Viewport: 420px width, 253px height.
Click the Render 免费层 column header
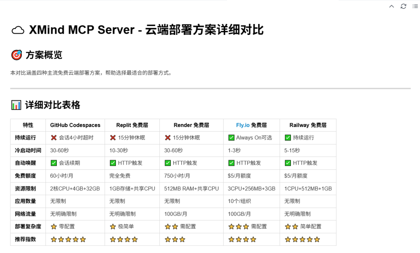pyautogui.click(x=191, y=125)
